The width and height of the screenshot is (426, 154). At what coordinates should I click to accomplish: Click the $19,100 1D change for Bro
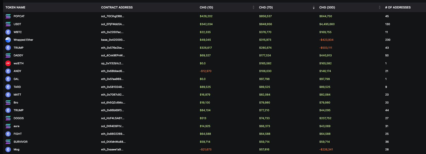pos(205,102)
